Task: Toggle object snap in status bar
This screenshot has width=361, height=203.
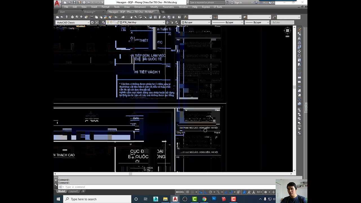Action: point(231,192)
